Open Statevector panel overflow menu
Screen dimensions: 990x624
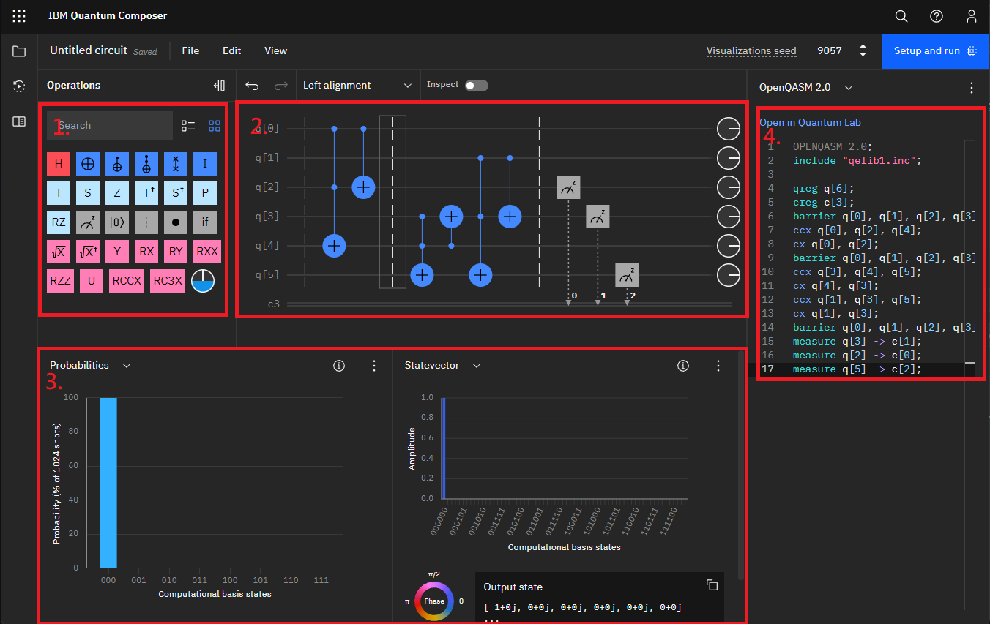[x=718, y=366]
